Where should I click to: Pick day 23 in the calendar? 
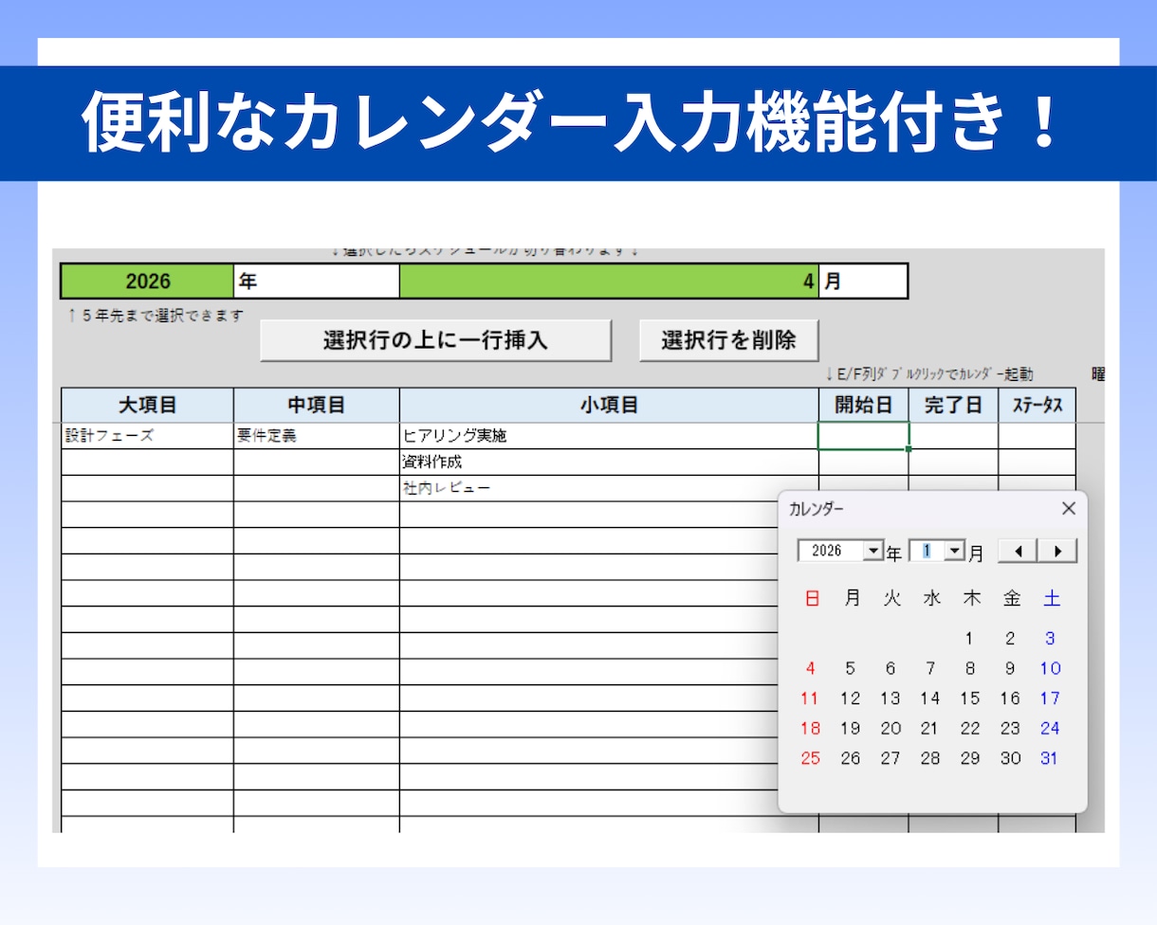(1010, 729)
